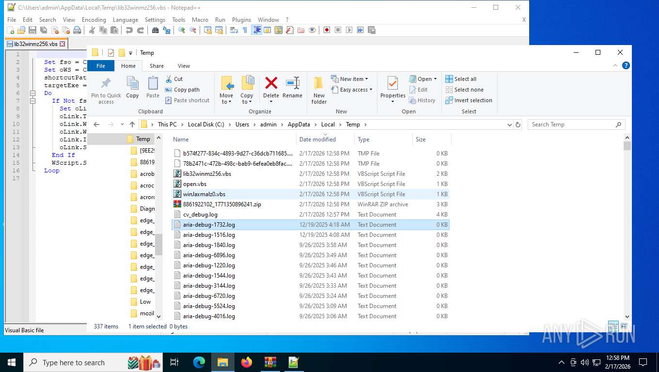Click Run macro multiple times icon
Screen dimensions: 659x372
[x=361, y=30]
